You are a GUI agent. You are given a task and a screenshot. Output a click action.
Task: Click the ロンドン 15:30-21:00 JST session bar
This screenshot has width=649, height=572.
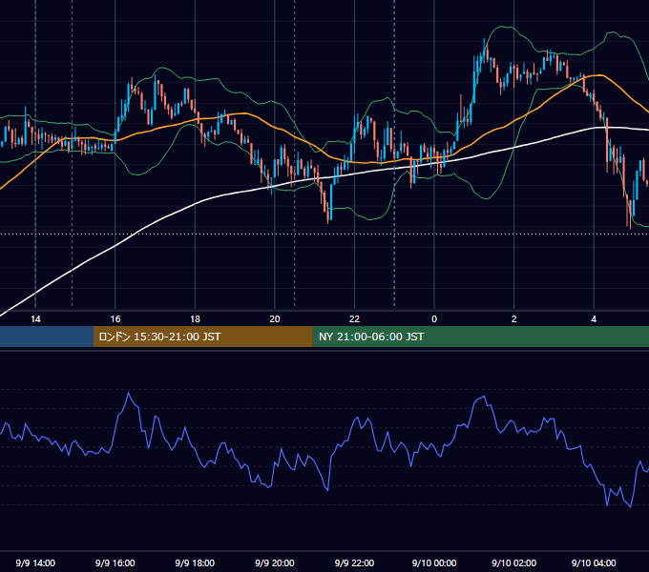[202, 337]
